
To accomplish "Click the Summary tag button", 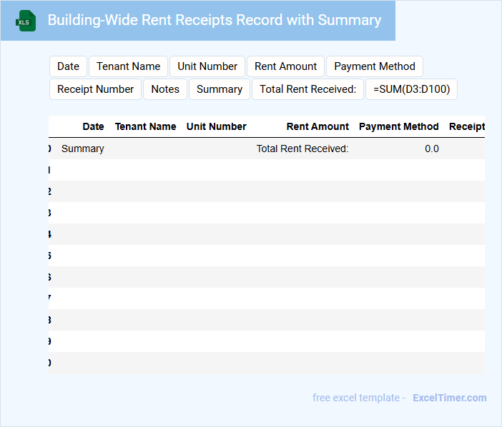I will 219,89.
